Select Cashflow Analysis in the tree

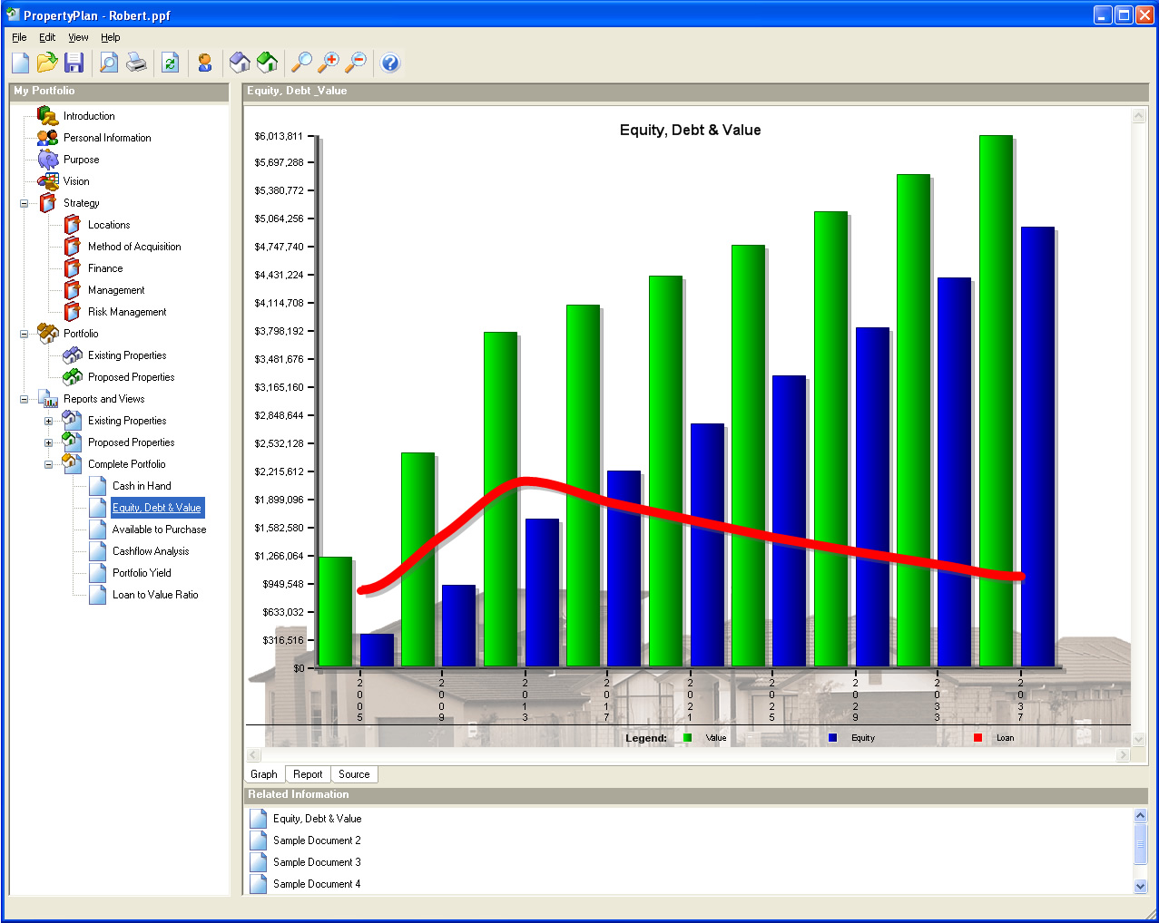pos(151,551)
